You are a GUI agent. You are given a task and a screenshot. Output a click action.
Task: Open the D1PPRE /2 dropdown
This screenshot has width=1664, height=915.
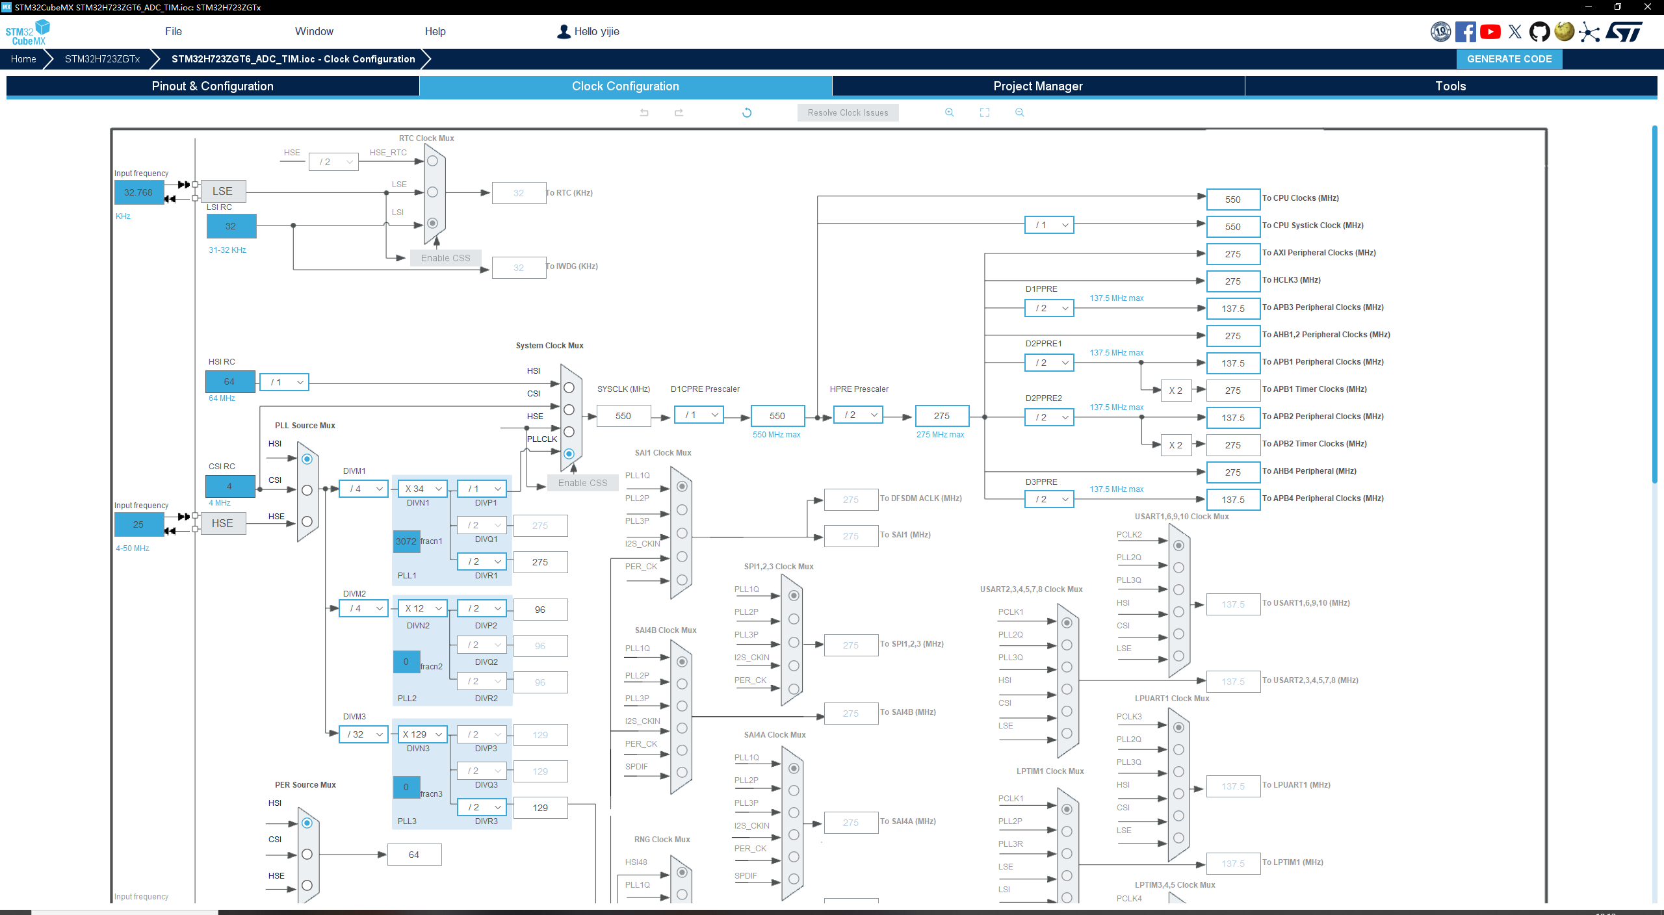pyautogui.click(x=1049, y=308)
